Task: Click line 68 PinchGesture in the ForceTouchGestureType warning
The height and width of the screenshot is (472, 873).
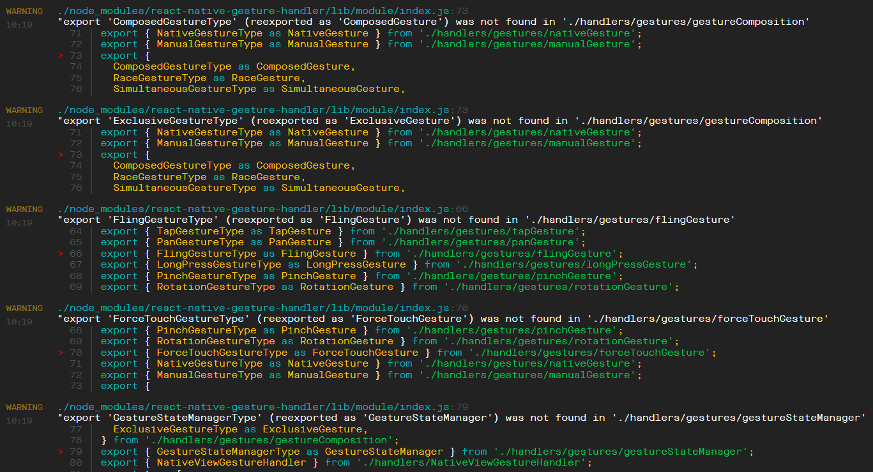Action: [362, 330]
